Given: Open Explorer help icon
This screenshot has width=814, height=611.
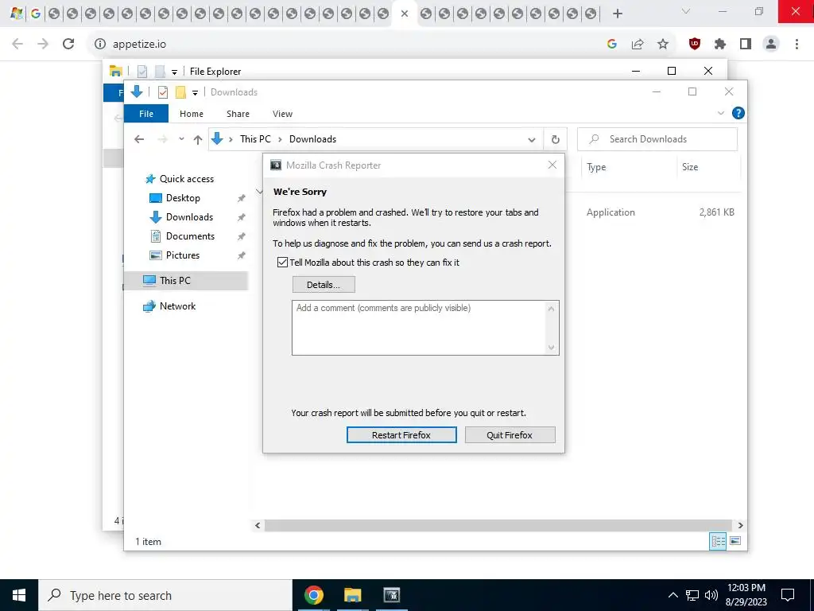Looking at the screenshot, I should click(738, 113).
